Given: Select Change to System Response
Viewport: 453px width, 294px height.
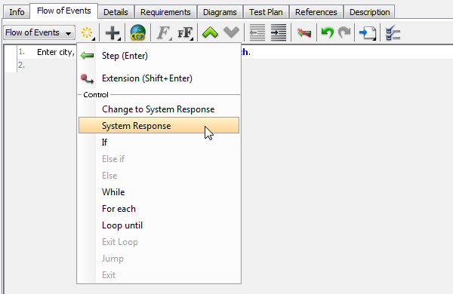Looking at the screenshot, I should (x=159, y=109).
